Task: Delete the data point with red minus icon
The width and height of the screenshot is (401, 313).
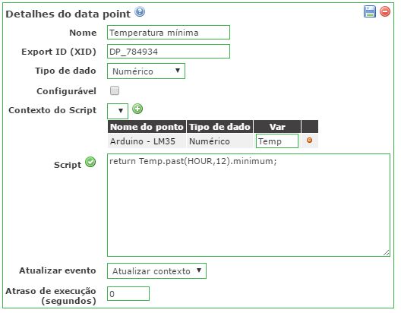Action: coord(385,11)
